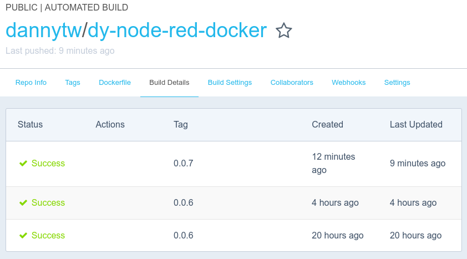Click the Last Updated column header

tap(416, 124)
